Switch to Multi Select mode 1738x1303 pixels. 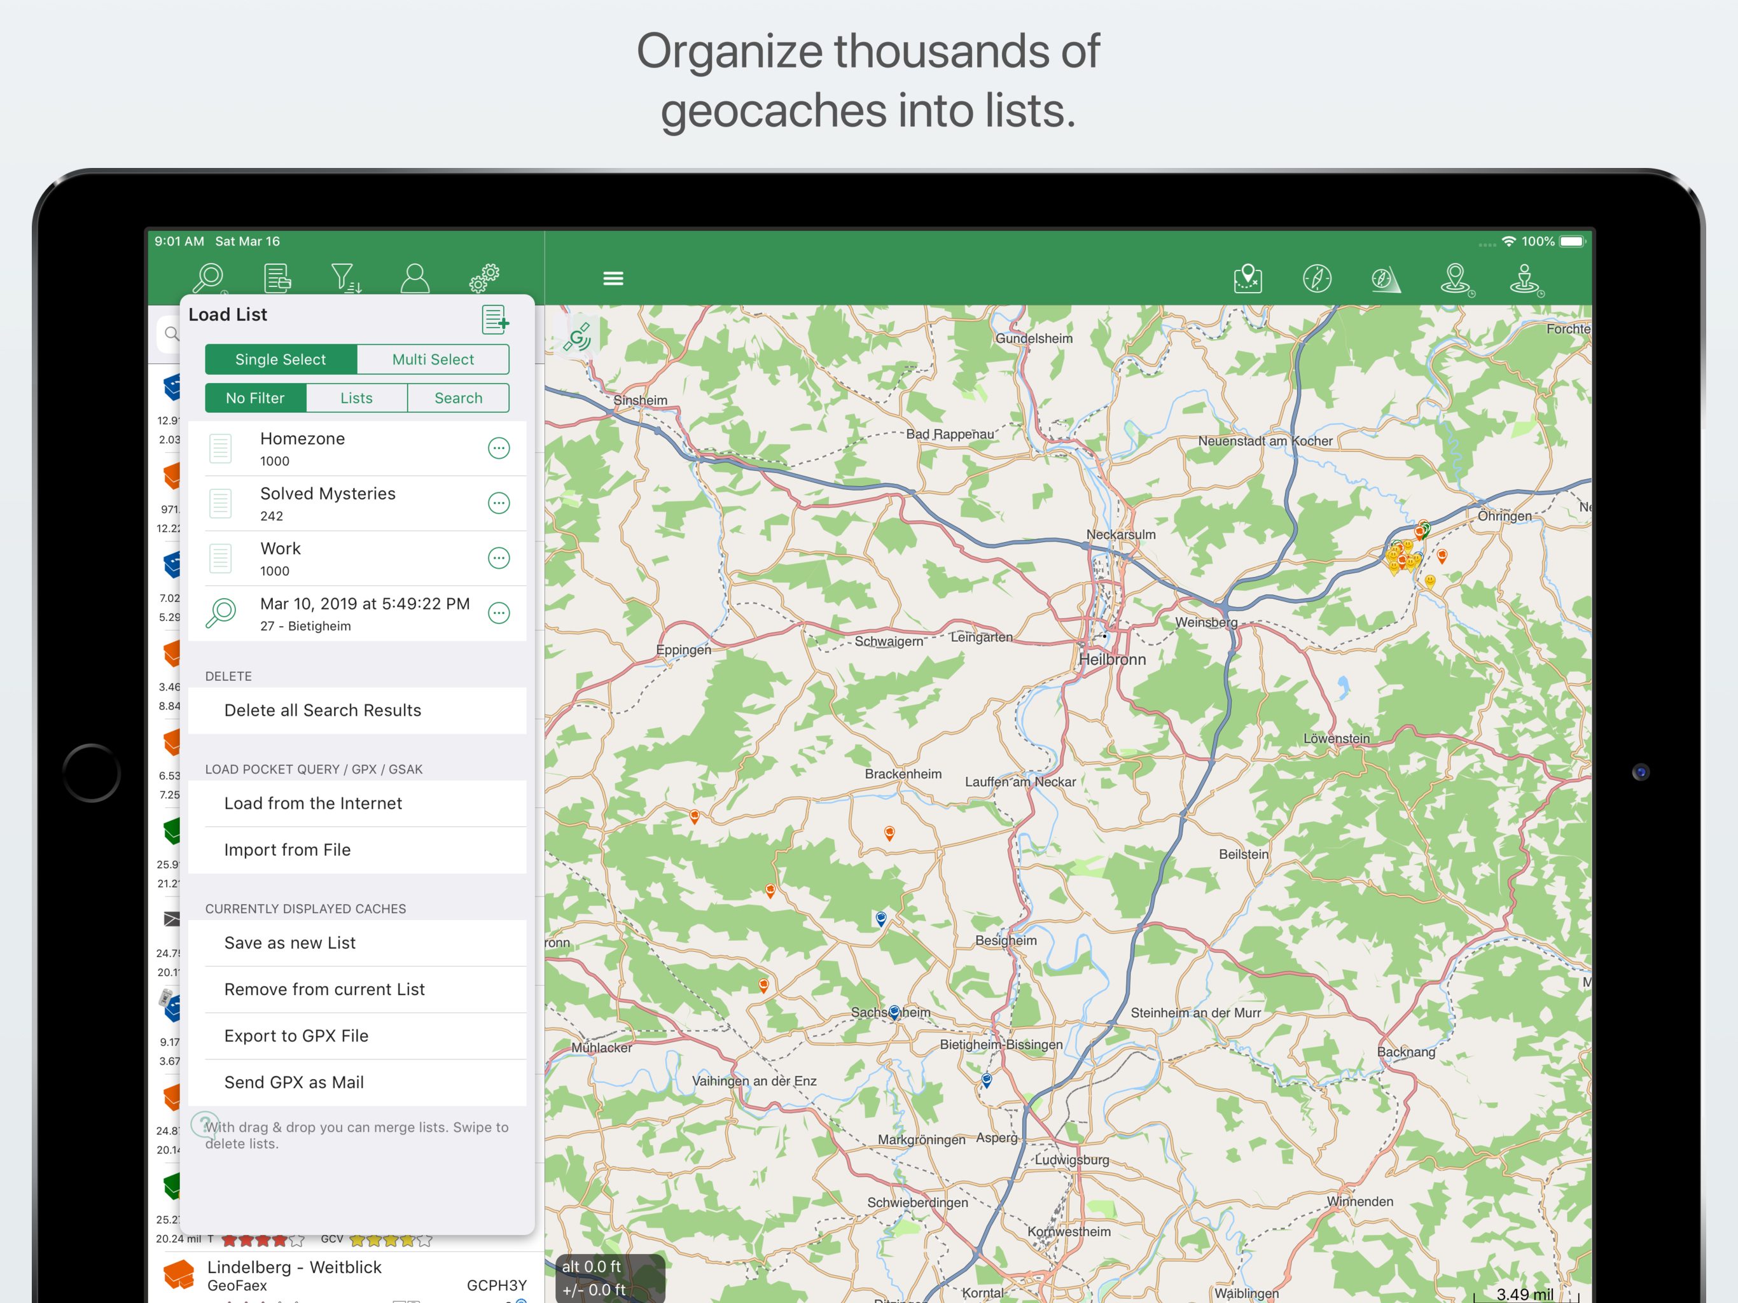pos(433,359)
